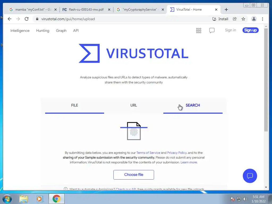Image resolution: width=272 pixels, height=204 pixels.
Task: Bookmark this page with the star icon
Action: [243, 19]
